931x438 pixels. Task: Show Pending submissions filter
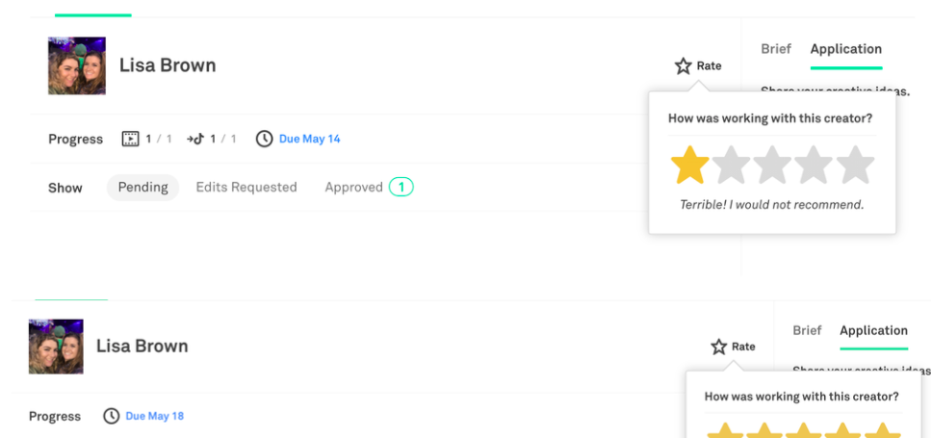click(x=142, y=188)
